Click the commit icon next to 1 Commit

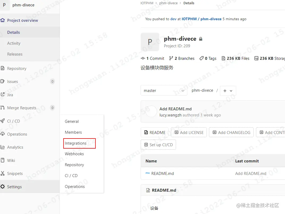(143, 58)
